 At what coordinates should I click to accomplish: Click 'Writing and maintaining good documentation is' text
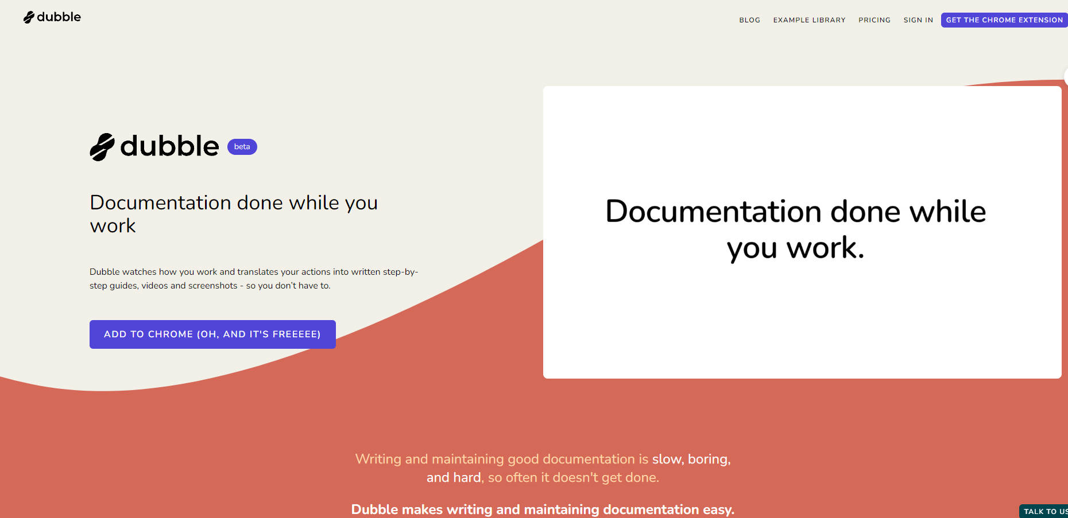pos(501,459)
